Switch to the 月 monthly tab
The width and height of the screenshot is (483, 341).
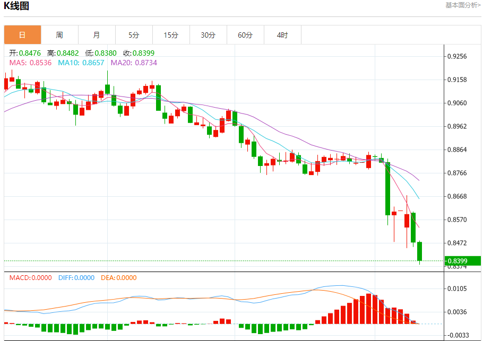point(97,35)
